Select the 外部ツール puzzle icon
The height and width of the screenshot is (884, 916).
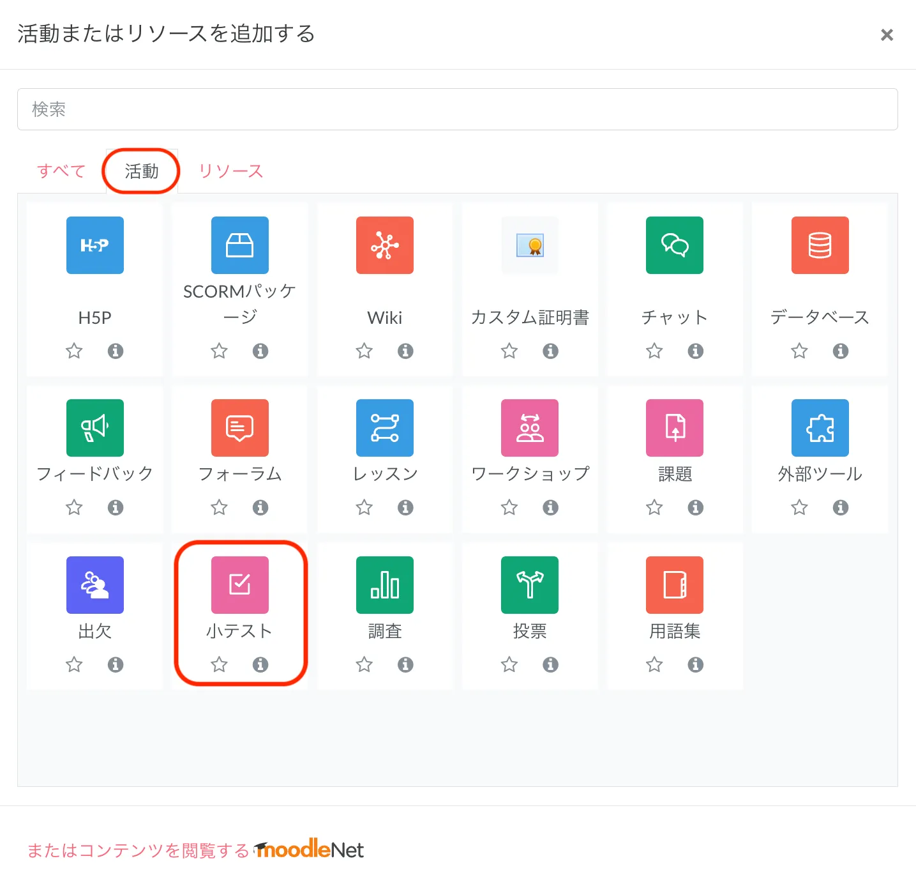820,428
